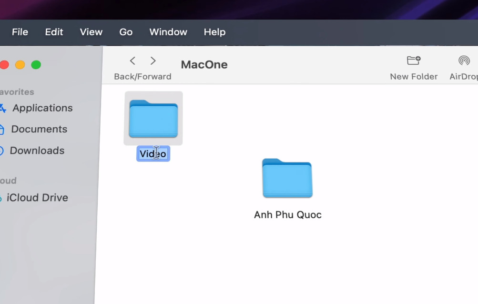Click the green full-screen window button
Viewport: 478px width, 304px height.
[36, 65]
